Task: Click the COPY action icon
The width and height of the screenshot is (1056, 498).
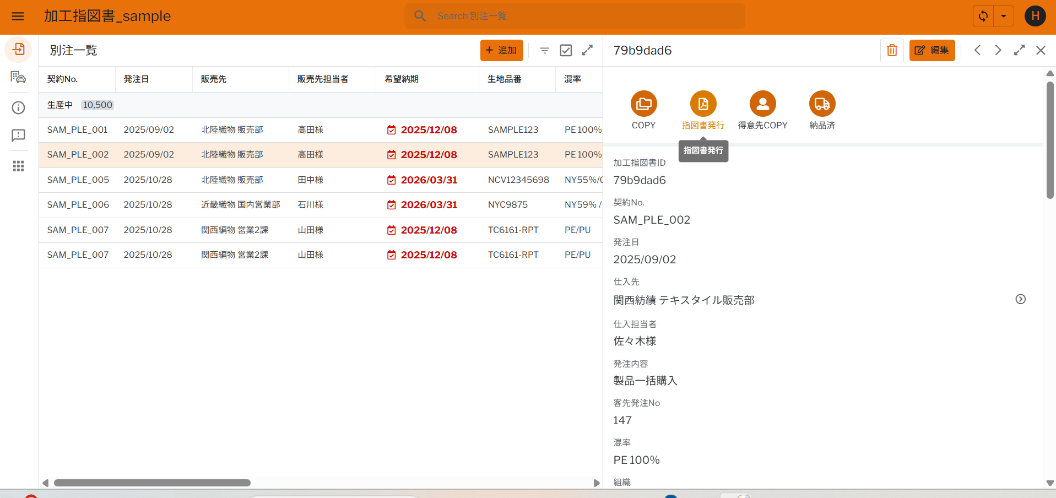Action: [643, 104]
